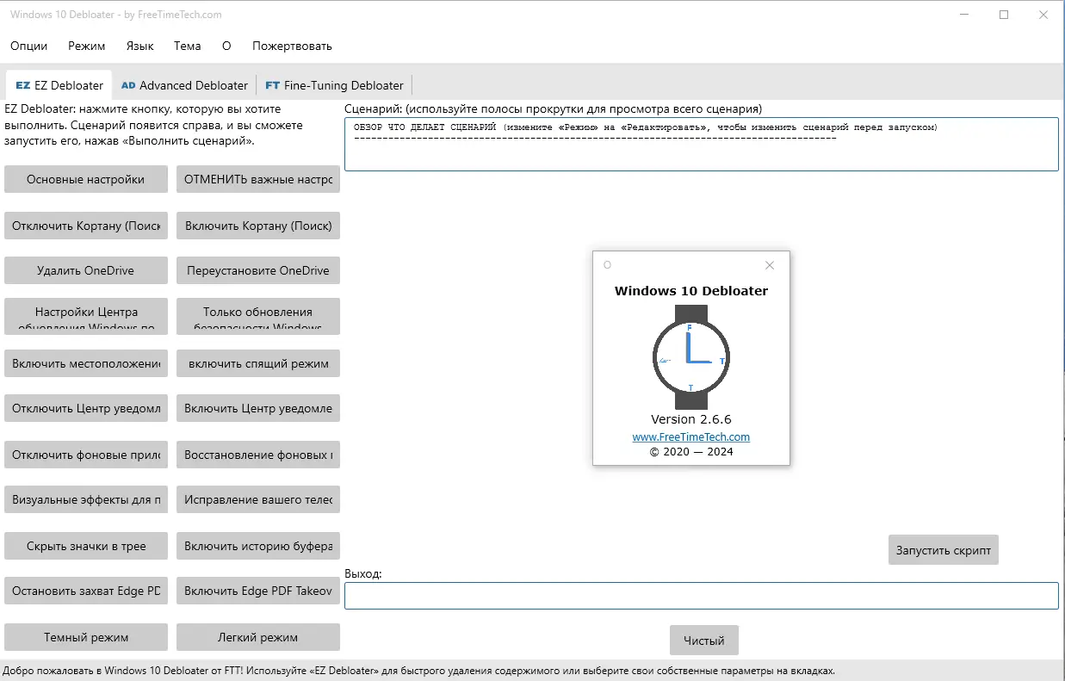Click the small circle icon in About dialog

607,265
